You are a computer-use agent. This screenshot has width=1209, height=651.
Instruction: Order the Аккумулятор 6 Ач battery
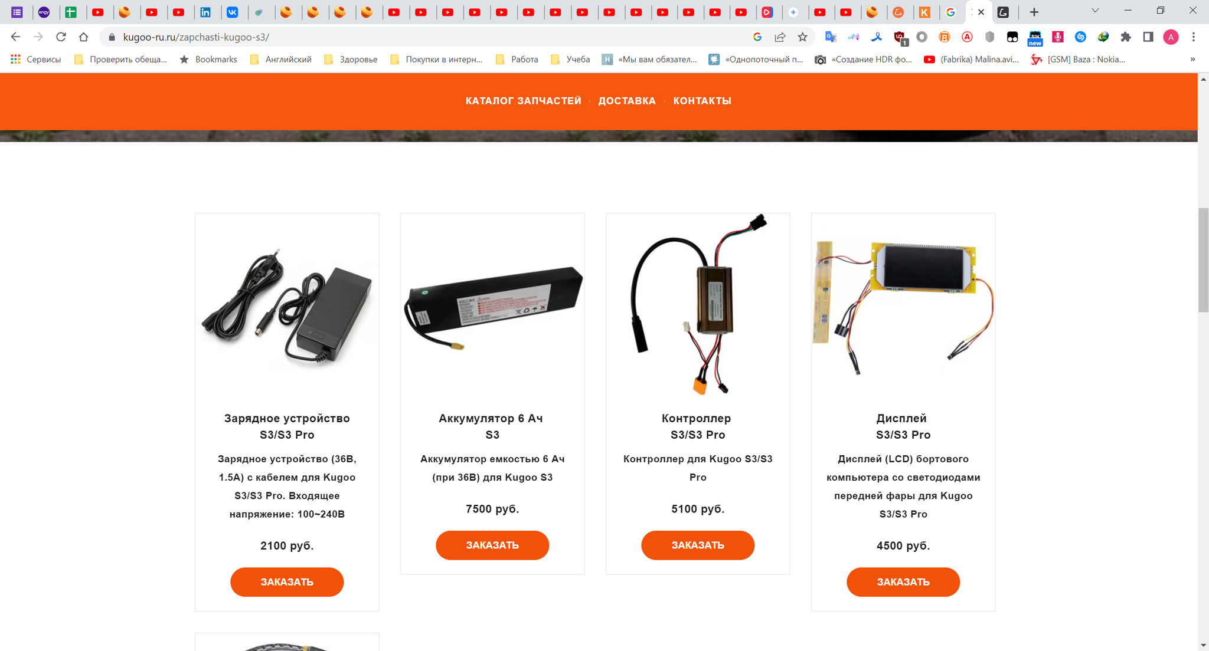click(492, 545)
